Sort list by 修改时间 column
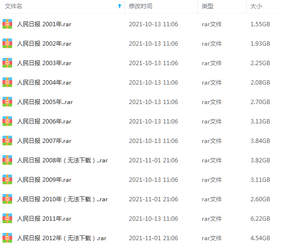The width and height of the screenshot is (286, 247). click(141, 6)
